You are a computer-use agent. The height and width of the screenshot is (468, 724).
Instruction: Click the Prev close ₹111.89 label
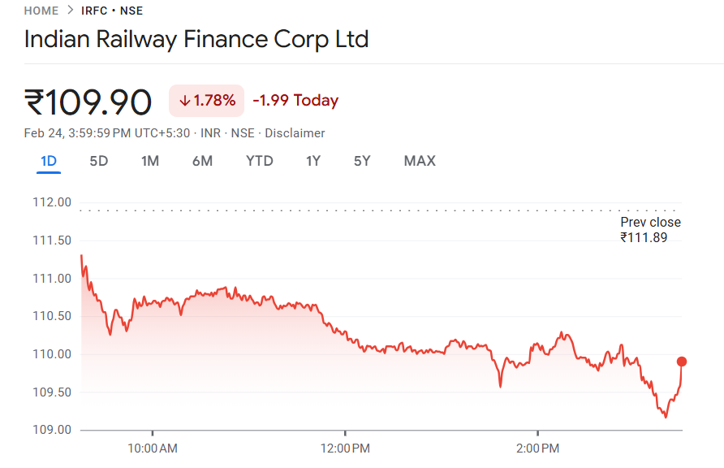[x=650, y=230]
